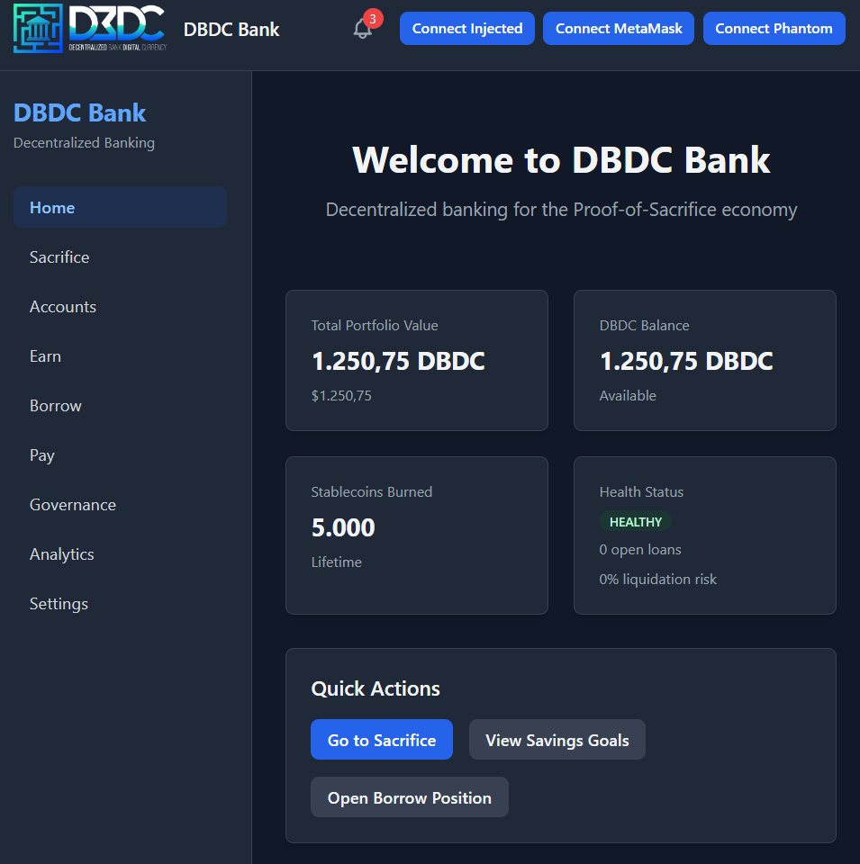Click the Go to Sacrifice button
860x864 pixels.
coord(382,739)
